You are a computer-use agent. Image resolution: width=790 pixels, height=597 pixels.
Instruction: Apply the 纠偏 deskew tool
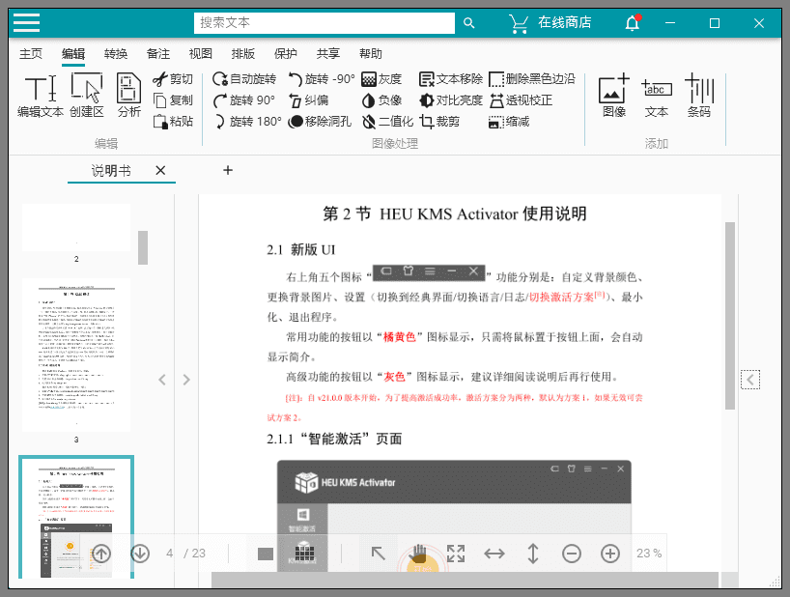(x=308, y=100)
